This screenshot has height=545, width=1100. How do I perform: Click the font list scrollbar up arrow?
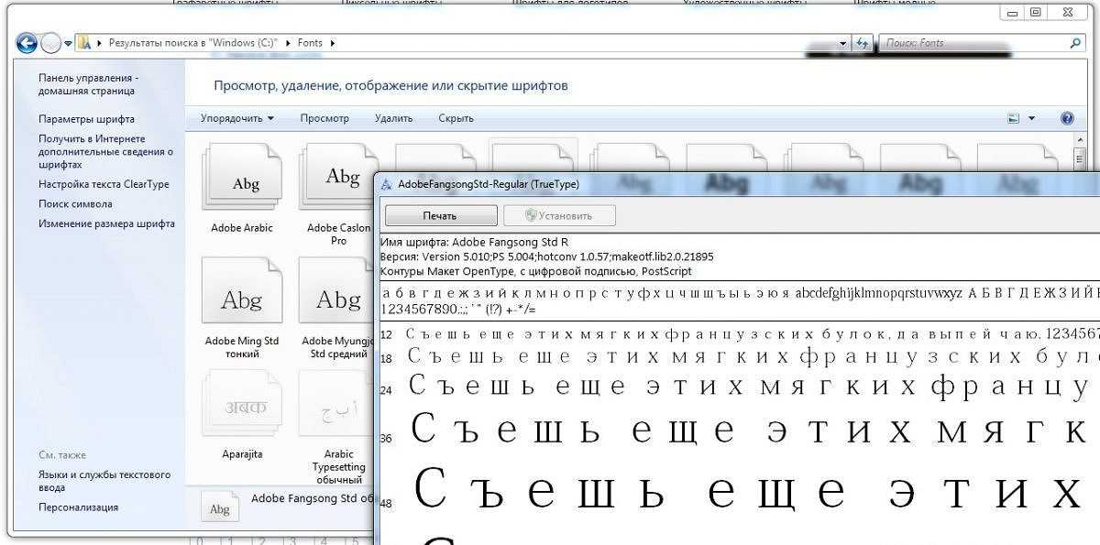coord(1079,142)
